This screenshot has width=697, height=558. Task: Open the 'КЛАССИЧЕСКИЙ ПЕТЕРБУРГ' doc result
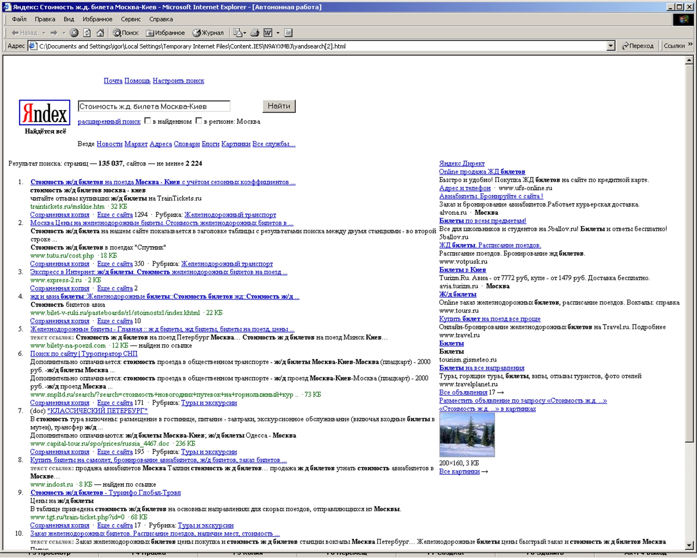[98, 411]
